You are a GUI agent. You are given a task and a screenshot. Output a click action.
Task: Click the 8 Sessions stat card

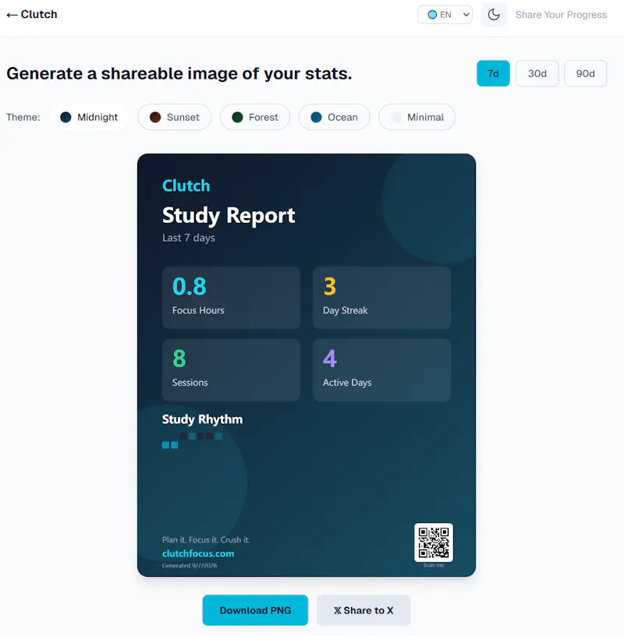pyautogui.click(x=232, y=370)
